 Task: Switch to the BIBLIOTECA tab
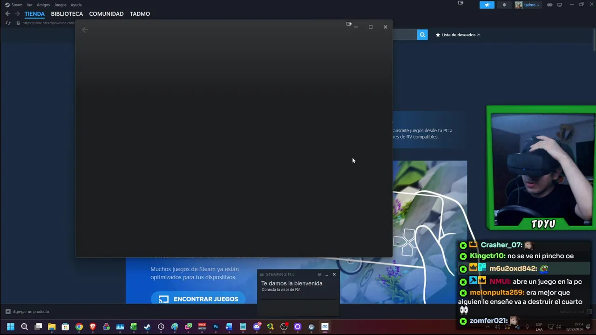[67, 14]
